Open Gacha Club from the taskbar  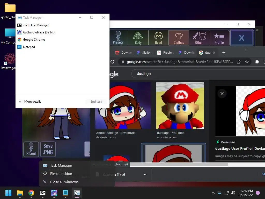[54, 193]
